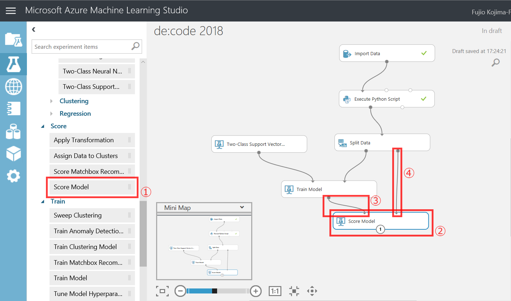This screenshot has width=511, height=301.
Task: Select Two-Class Support... module in palette
Action: 97,87
